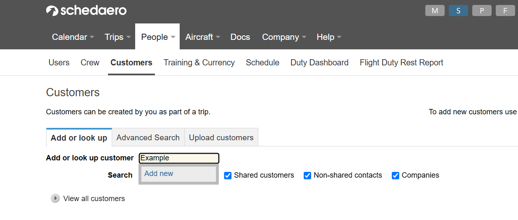
Task: Open the Calendar dropdown menu
Action: 73,37
